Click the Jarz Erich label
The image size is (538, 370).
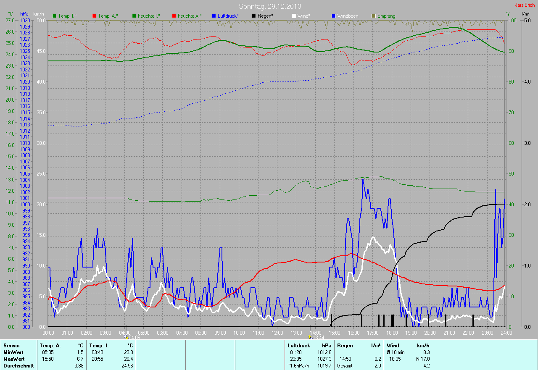525,5
